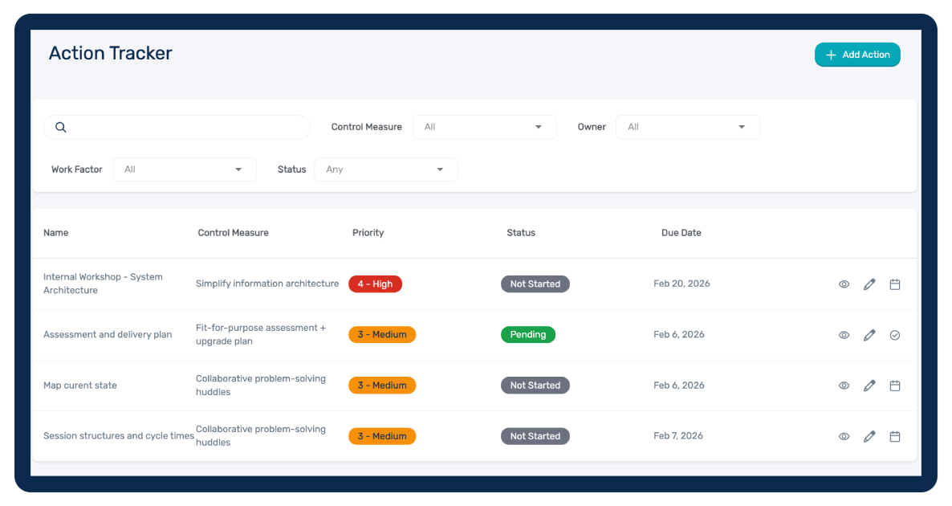Expand the Owner filter dropdown

(x=687, y=127)
